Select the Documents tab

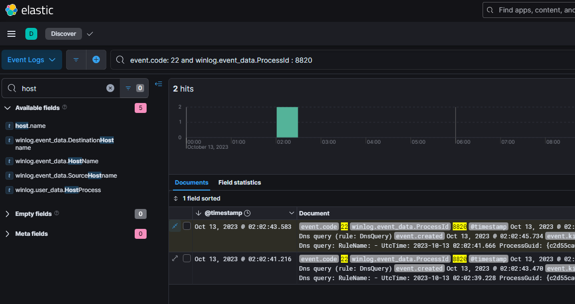(x=191, y=183)
